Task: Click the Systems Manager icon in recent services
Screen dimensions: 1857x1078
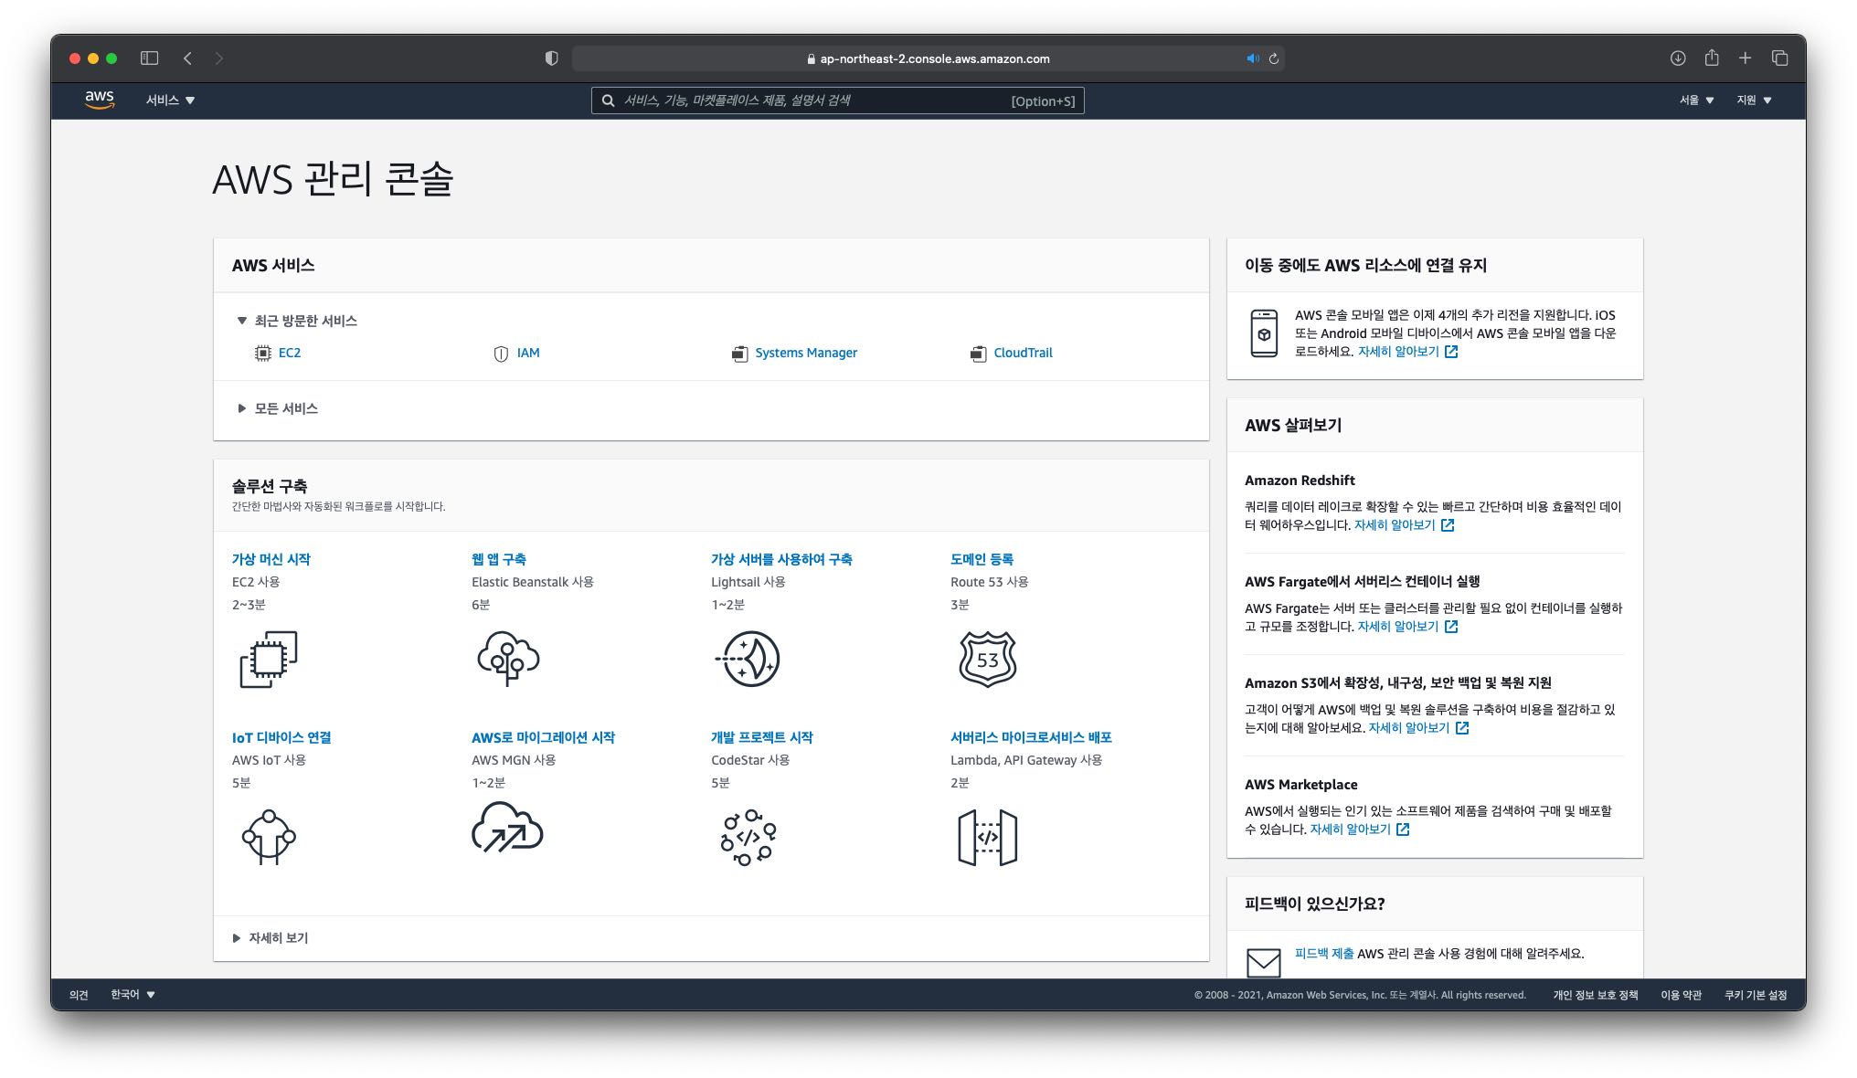Action: [x=739, y=354]
